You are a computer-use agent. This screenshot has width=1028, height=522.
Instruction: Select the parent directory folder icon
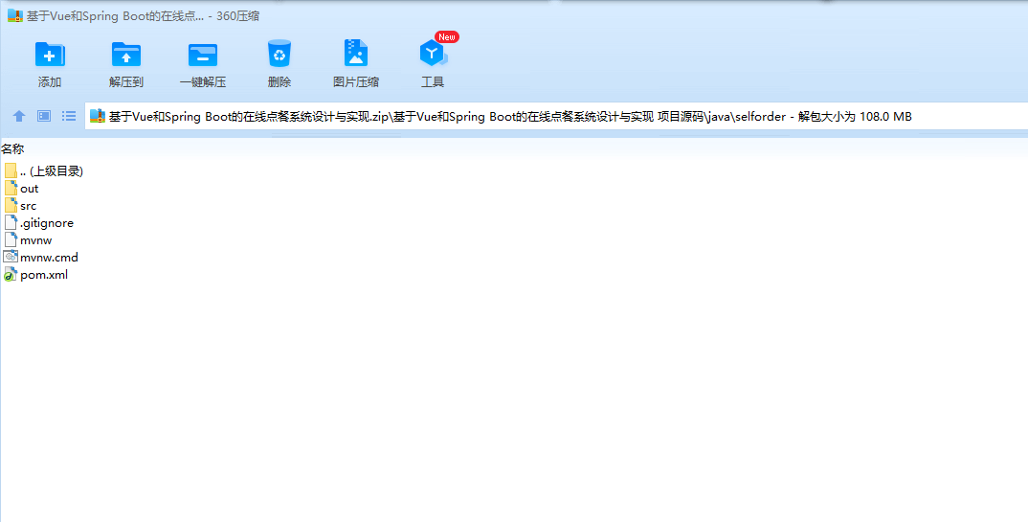tap(11, 171)
